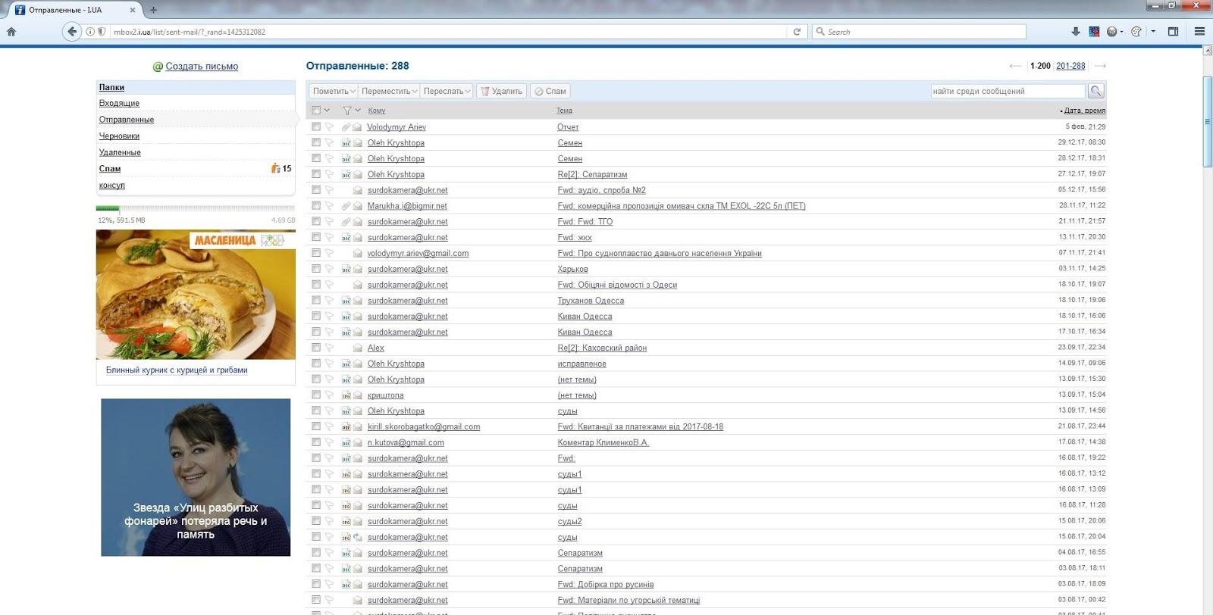Click the magnifier button to search messages
This screenshot has width=1213, height=615.
pos(1095,91)
